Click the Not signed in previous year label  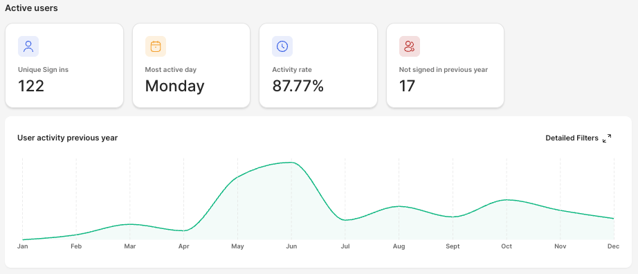point(444,70)
